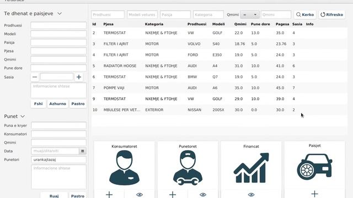The image size is (353, 198).
Task: Click the Konsumatoret person icon
Action: pos(124,168)
